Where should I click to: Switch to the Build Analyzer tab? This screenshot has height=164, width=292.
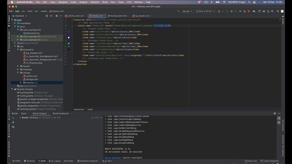[61, 113]
